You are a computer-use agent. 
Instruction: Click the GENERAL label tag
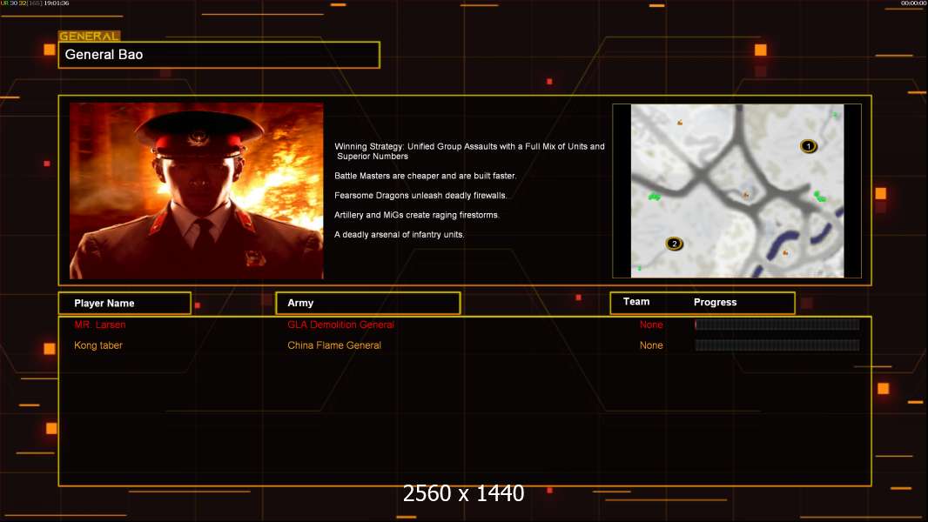(90, 36)
